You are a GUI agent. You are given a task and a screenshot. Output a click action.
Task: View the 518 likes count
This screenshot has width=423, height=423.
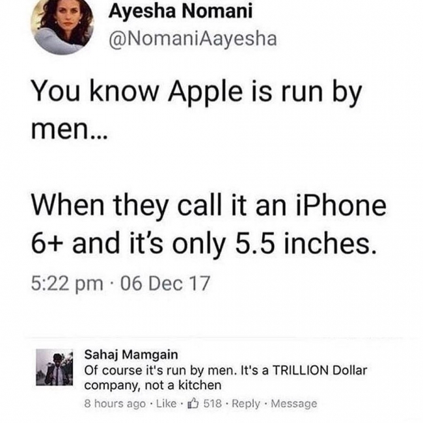tap(212, 403)
